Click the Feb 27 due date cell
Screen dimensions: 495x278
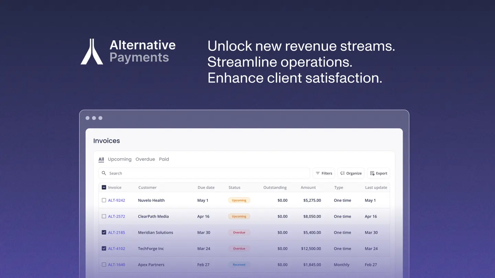(203, 265)
